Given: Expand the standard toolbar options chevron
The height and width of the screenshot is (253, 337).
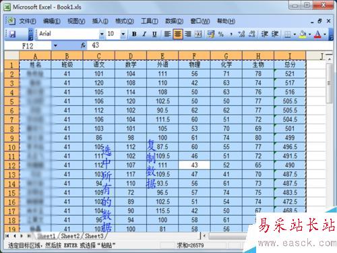Looking at the screenshot, I should 31,34.
